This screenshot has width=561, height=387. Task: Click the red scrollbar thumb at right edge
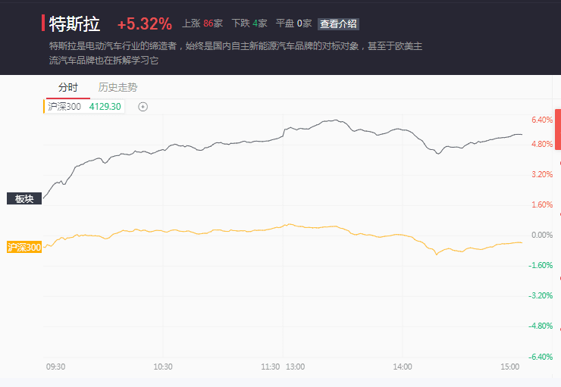[x=557, y=130]
